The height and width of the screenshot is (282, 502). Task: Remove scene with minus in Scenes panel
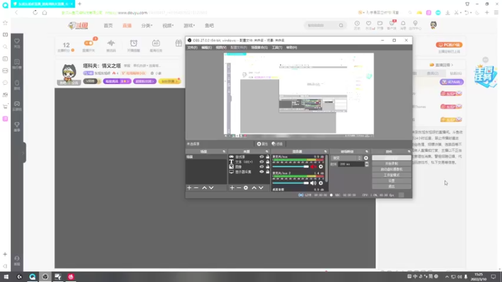[196, 187]
